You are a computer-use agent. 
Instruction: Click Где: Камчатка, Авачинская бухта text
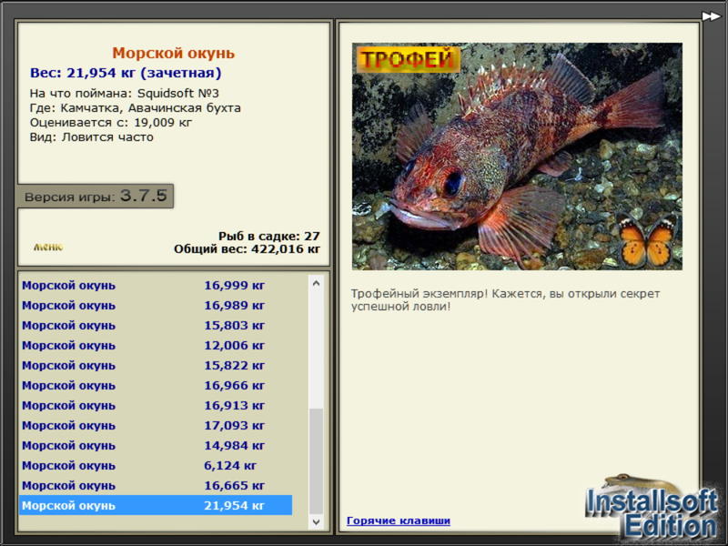(x=135, y=107)
